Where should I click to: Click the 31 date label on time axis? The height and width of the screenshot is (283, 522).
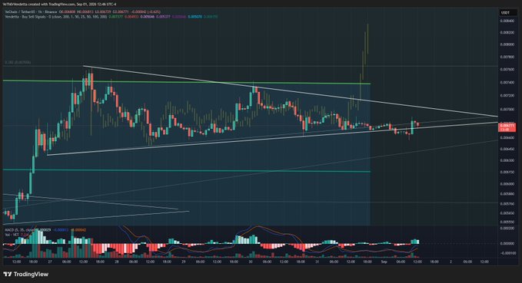318,262
